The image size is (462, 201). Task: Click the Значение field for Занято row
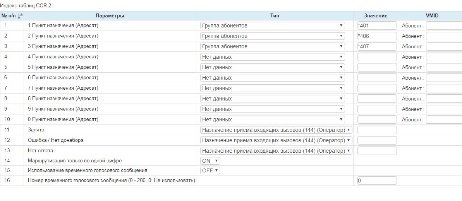click(377, 130)
